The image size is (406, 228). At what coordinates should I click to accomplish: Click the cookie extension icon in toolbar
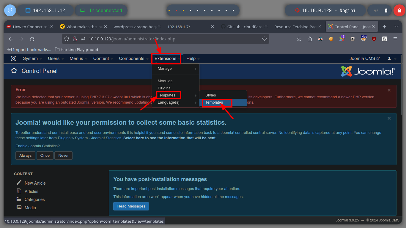coord(331,39)
